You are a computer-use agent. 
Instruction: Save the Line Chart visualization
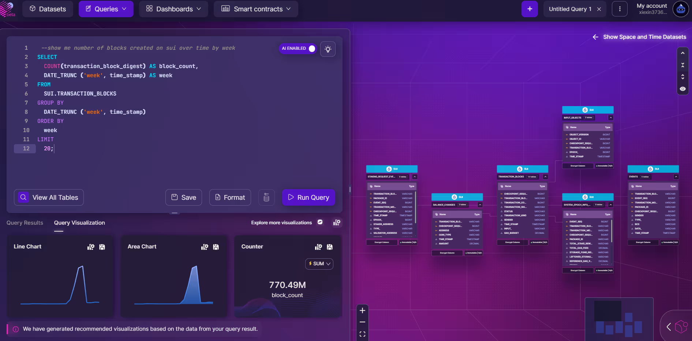(x=102, y=247)
